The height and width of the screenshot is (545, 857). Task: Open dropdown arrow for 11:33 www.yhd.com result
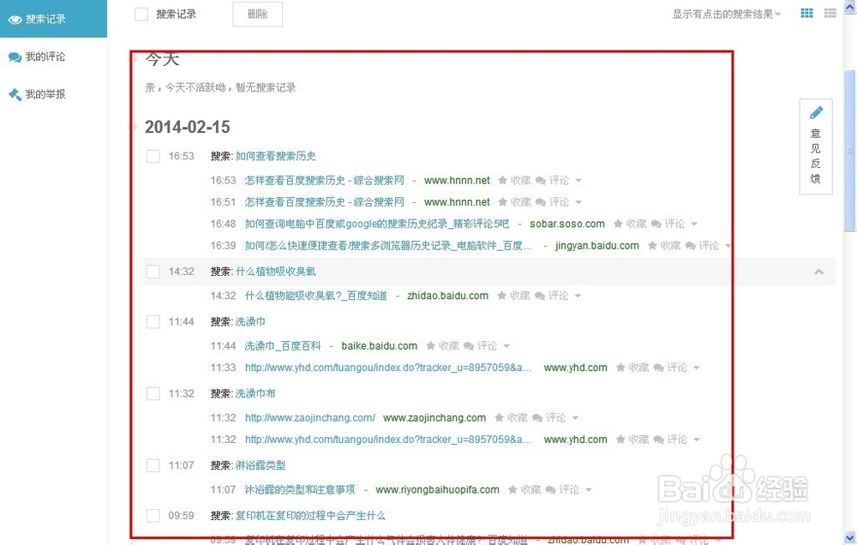[697, 368]
